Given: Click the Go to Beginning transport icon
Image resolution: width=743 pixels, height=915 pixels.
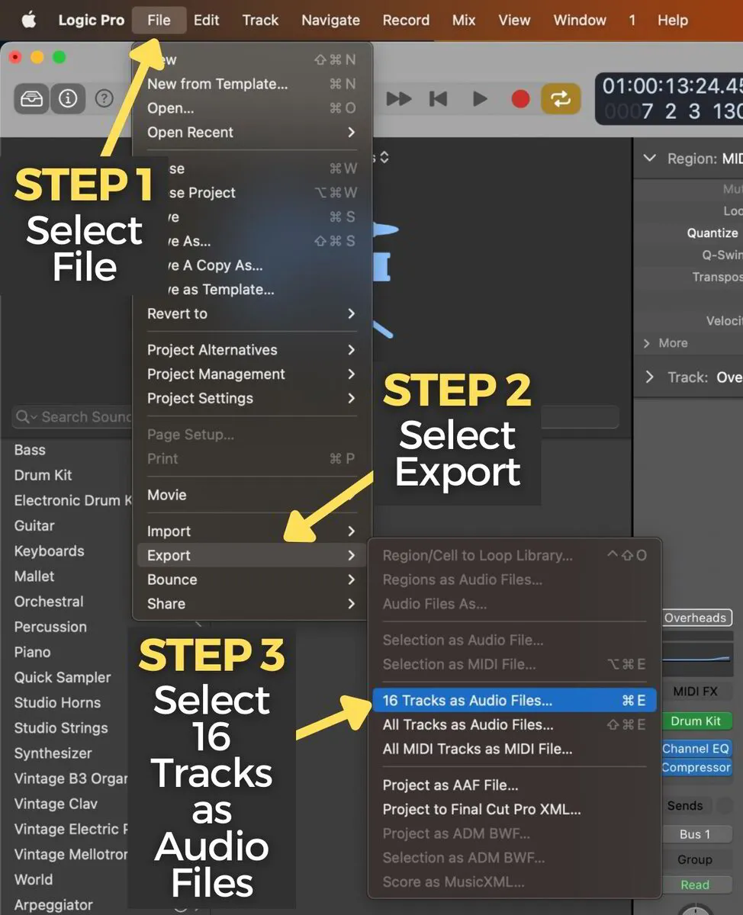Looking at the screenshot, I should pyautogui.click(x=439, y=98).
